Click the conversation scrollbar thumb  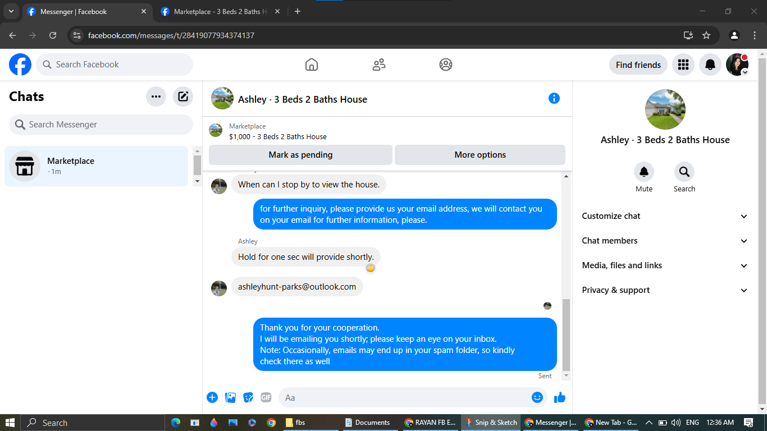(566, 335)
